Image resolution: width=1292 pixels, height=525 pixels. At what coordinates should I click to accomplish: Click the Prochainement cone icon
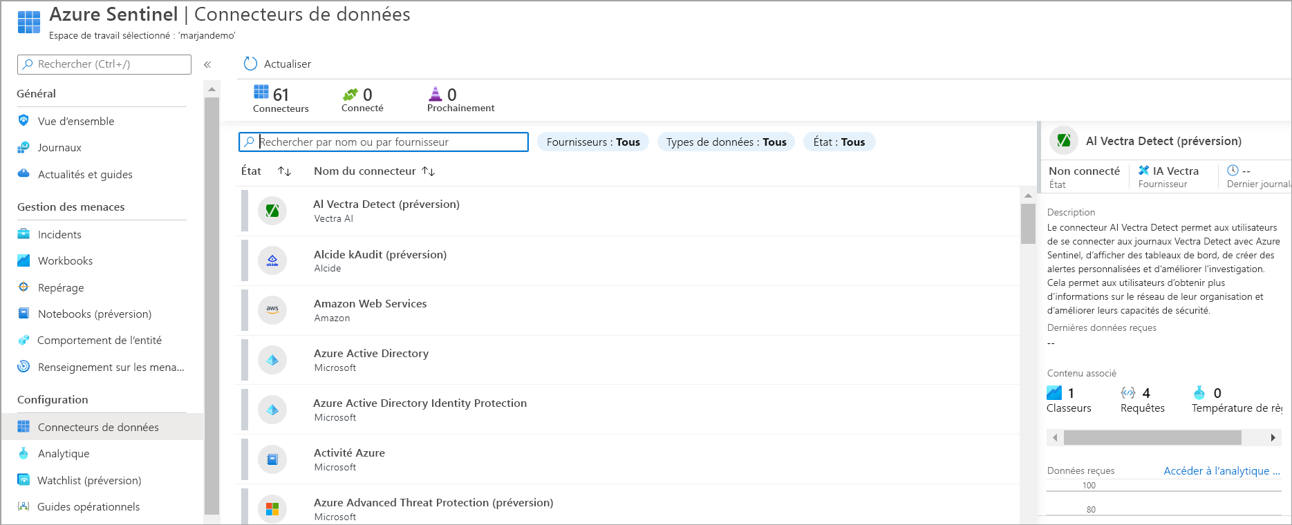pos(435,93)
